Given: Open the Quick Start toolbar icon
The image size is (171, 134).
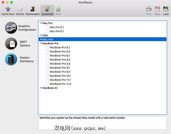Looking at the screenshot, I should pos(8,9).
